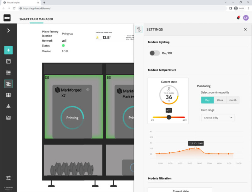Click the filament spools storage compartment

73,160
